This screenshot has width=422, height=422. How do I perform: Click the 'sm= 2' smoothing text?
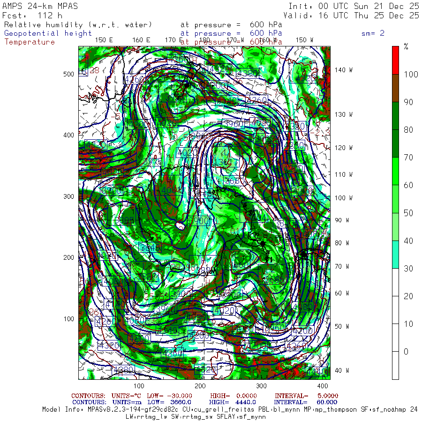point(373,33)
